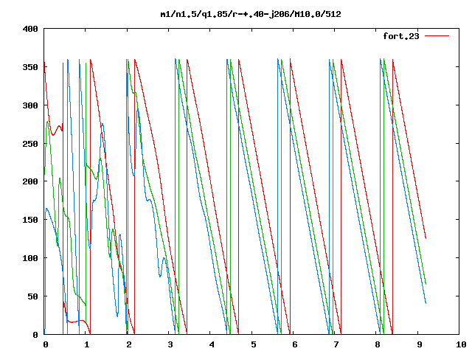This screenshot has width=472, height=354.
Task: Click y-axis label 50
Action: click(x=32, y=296)
